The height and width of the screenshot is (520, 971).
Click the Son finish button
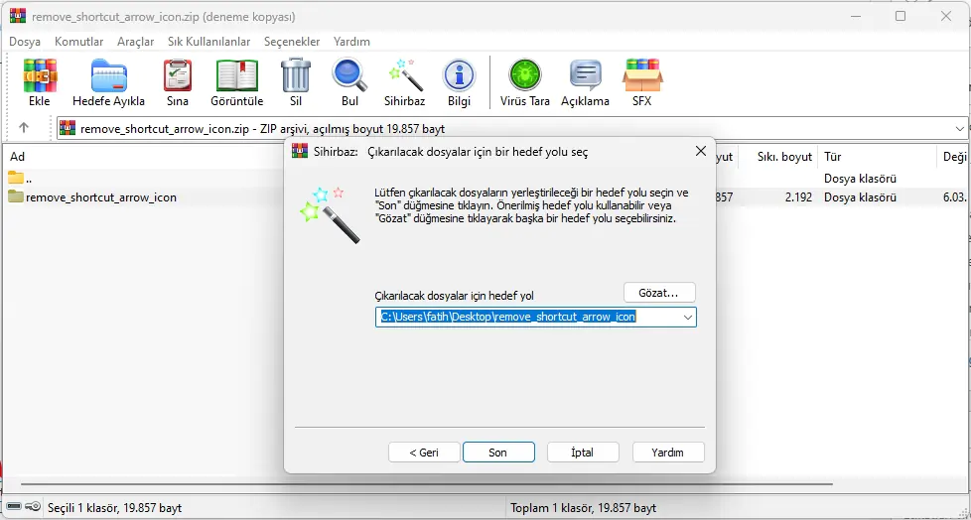pos(497,452)
